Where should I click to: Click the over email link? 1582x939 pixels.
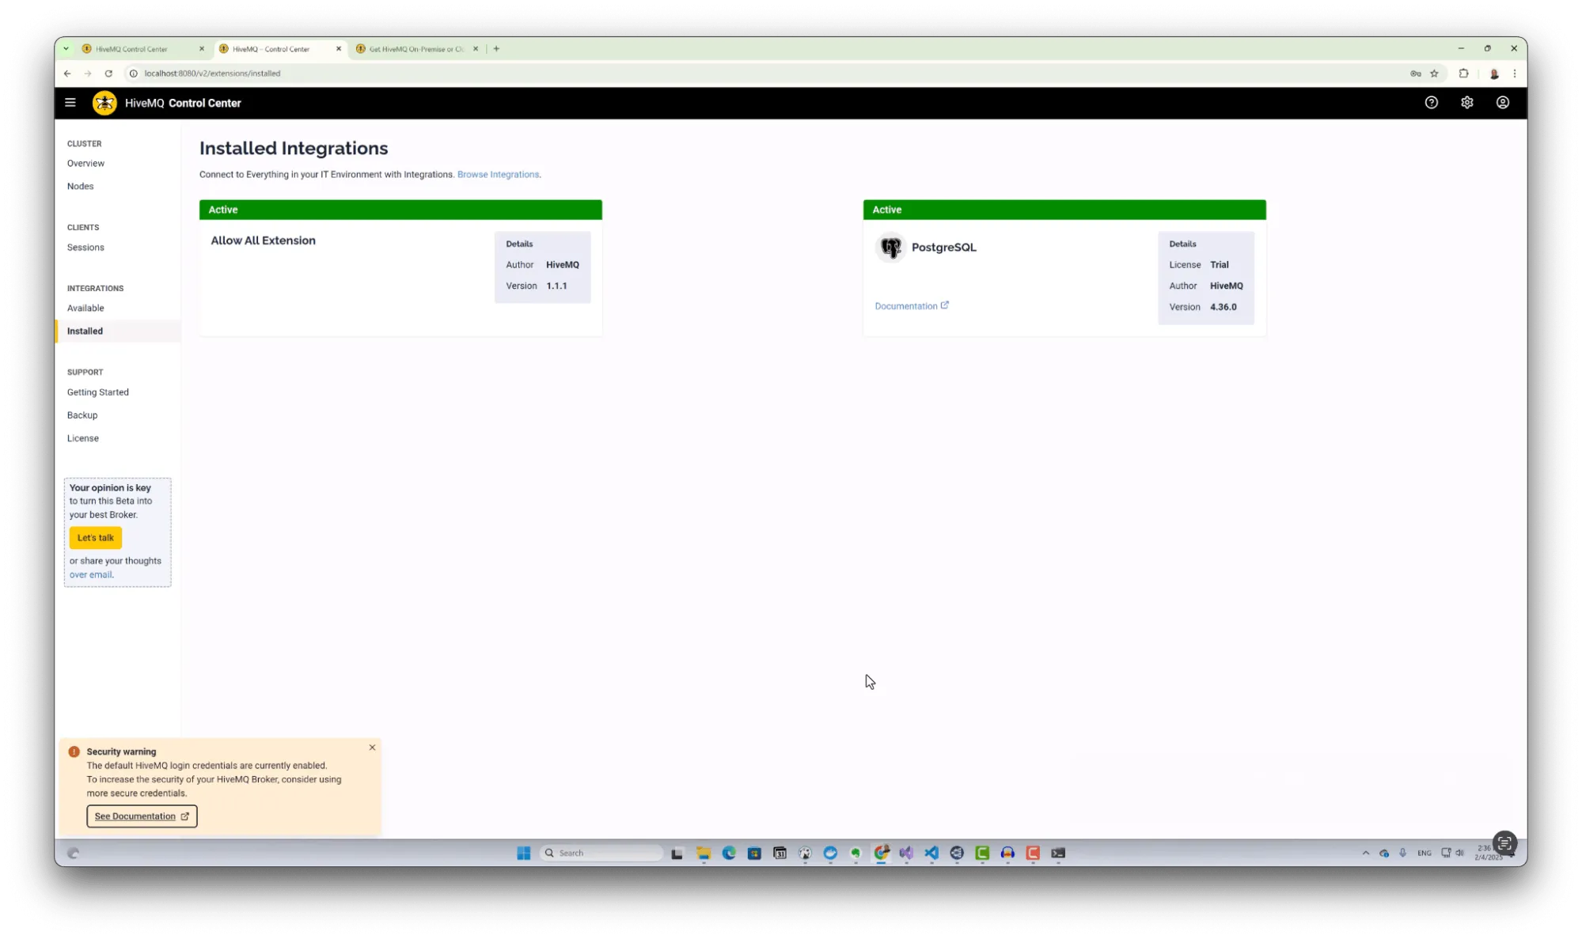pyautogui.click(x=90, y=575)
